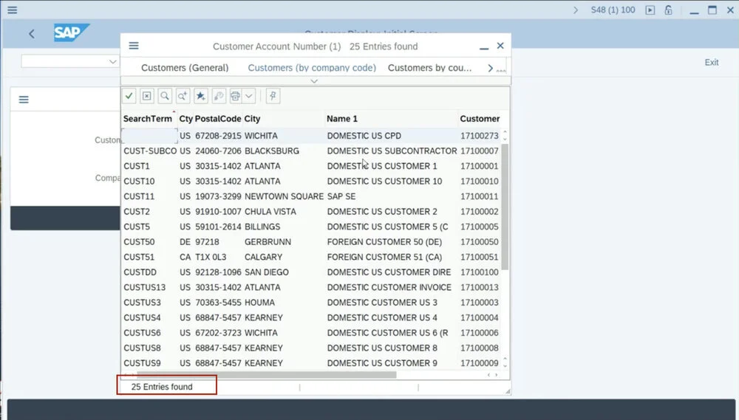Screen dimensions: 739x420
Task: Click the Cancel X toolbar icon
Action: (147, 96)
